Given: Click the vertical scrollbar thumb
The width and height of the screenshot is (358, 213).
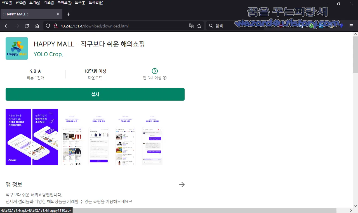Looking at the screenshot, I should point(355,55).
